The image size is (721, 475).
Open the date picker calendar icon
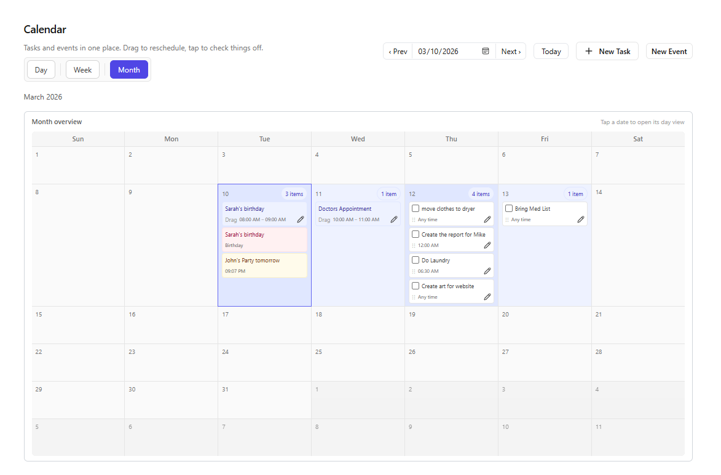[485, 51]
